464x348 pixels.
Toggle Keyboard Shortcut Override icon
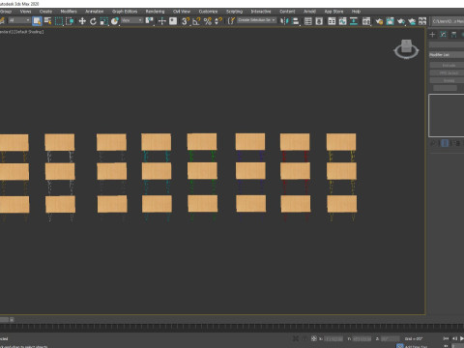[173, 21]
